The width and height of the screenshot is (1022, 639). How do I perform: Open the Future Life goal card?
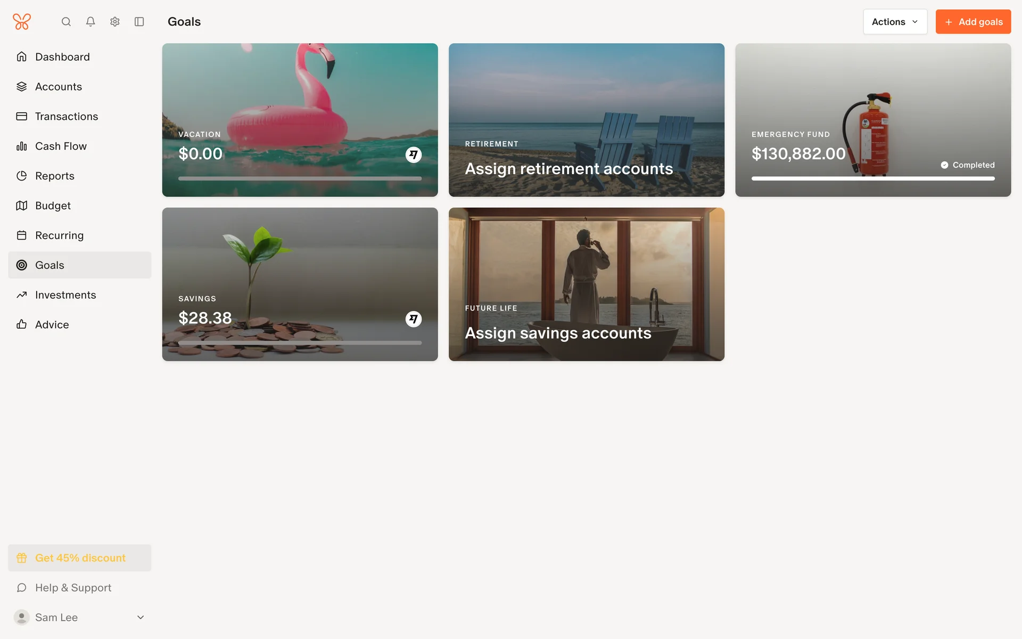[x=586, y=284]
